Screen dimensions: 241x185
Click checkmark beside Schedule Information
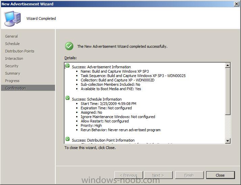point(68,98)
